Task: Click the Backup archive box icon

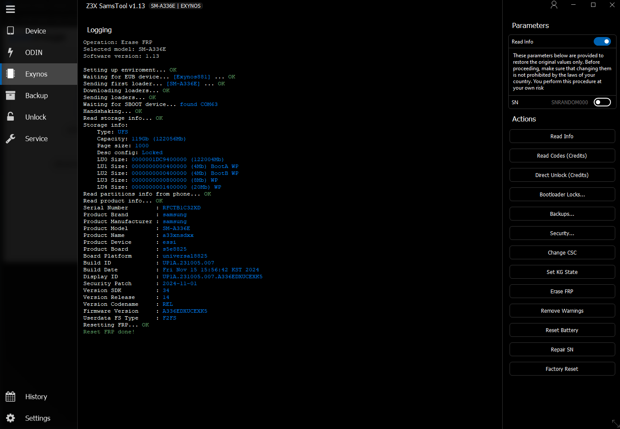Action: coord(10,95)
